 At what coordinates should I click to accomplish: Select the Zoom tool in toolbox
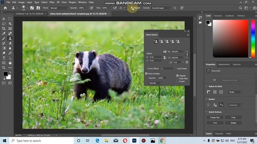pyautogui.click(x=4, y=68)
